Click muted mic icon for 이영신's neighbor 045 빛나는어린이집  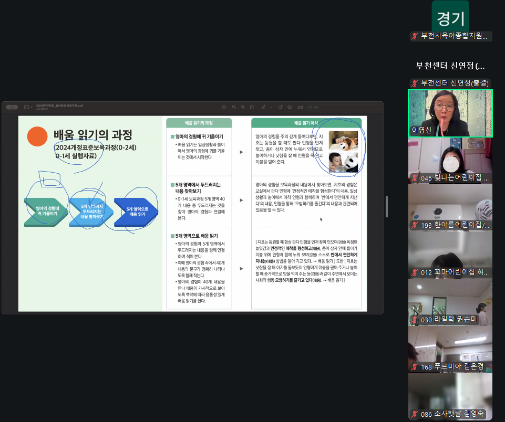pyautogui.click(x=415, y=178)
